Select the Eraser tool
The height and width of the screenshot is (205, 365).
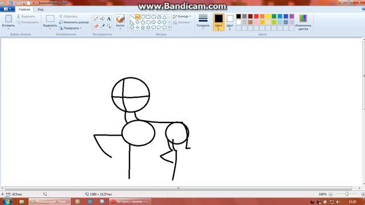tap(96, 26)
